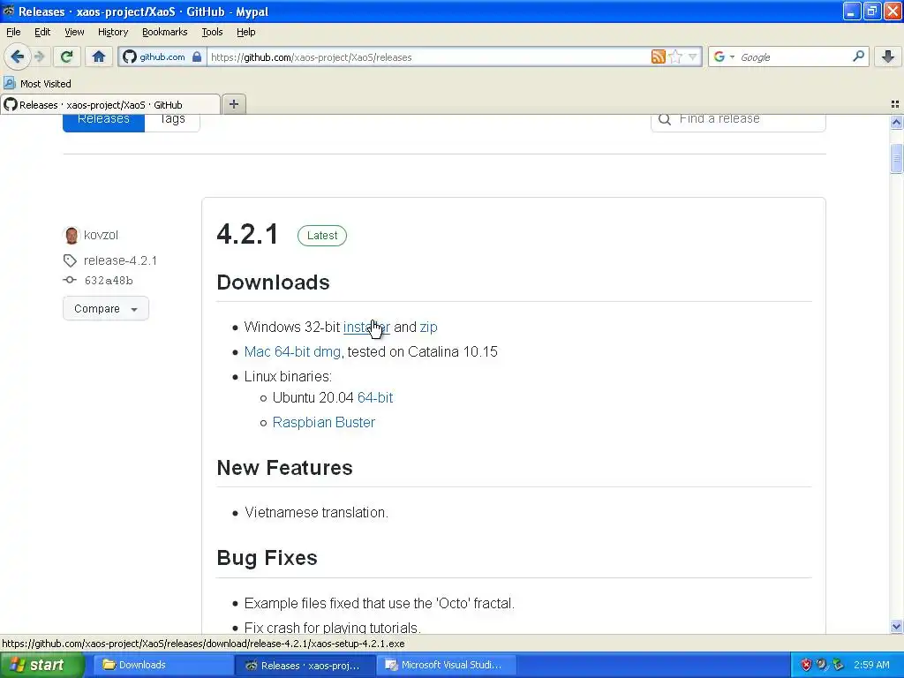Open the History menu
904x678 pixels.
112,32
